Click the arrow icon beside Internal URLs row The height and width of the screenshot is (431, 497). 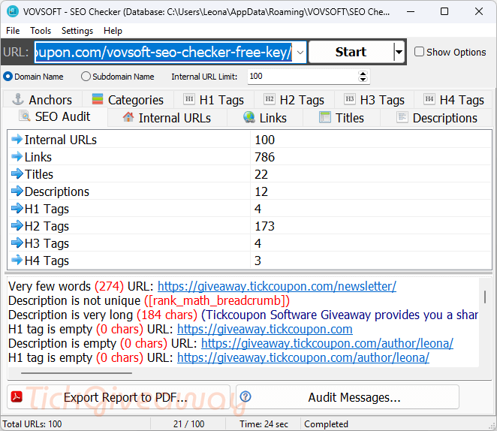[17, 139]
